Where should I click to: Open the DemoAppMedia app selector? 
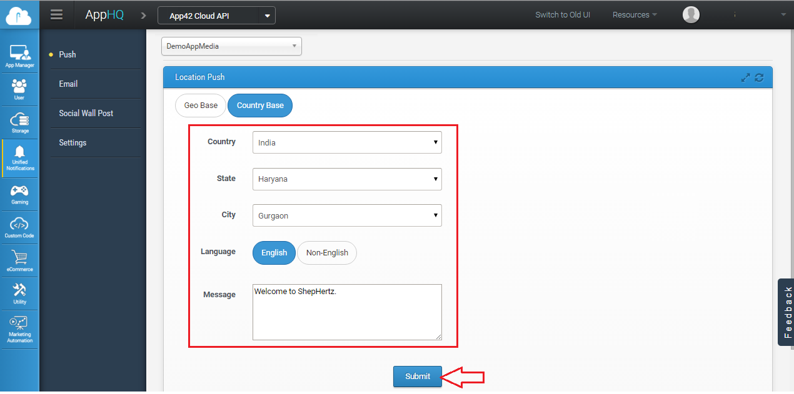(231, 46)
